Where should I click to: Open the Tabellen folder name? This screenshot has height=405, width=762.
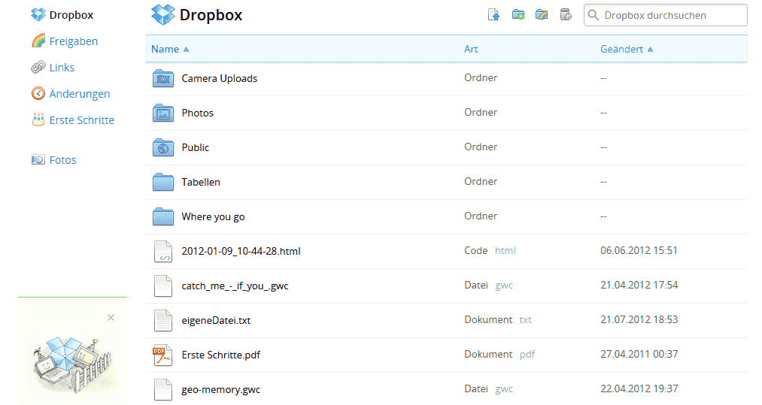click(201, 182)
